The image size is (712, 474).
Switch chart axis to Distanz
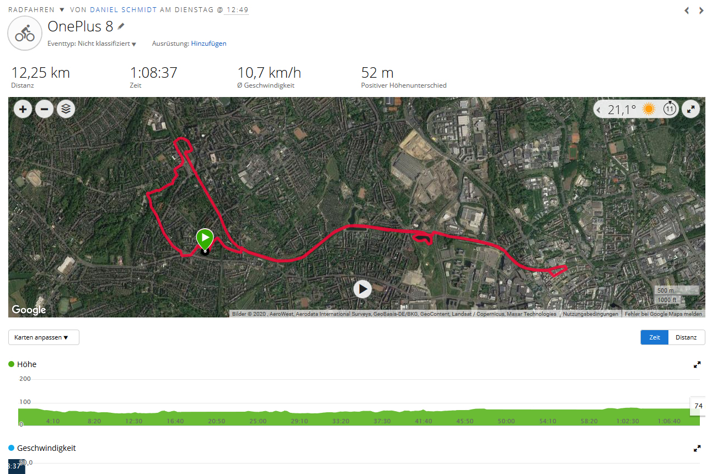point(686,337)
